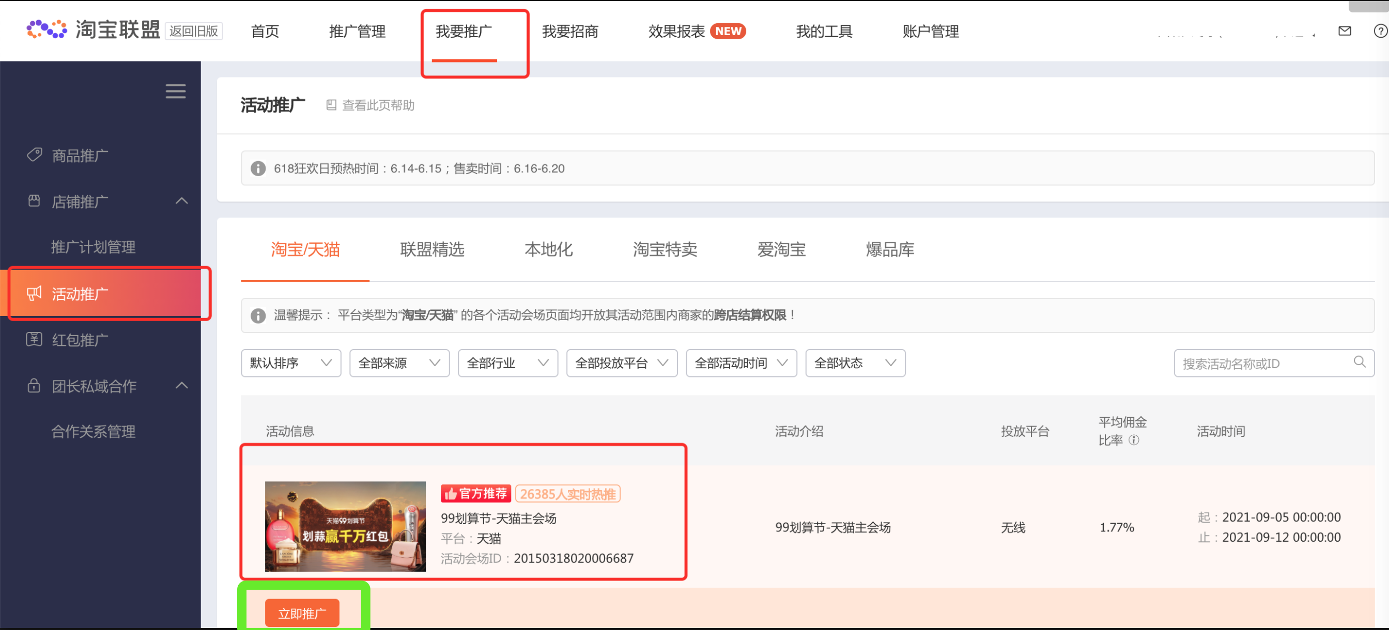The image size is (1389, 630).
Task: Click the 返回旧版 button
Action: coord(194,31)
